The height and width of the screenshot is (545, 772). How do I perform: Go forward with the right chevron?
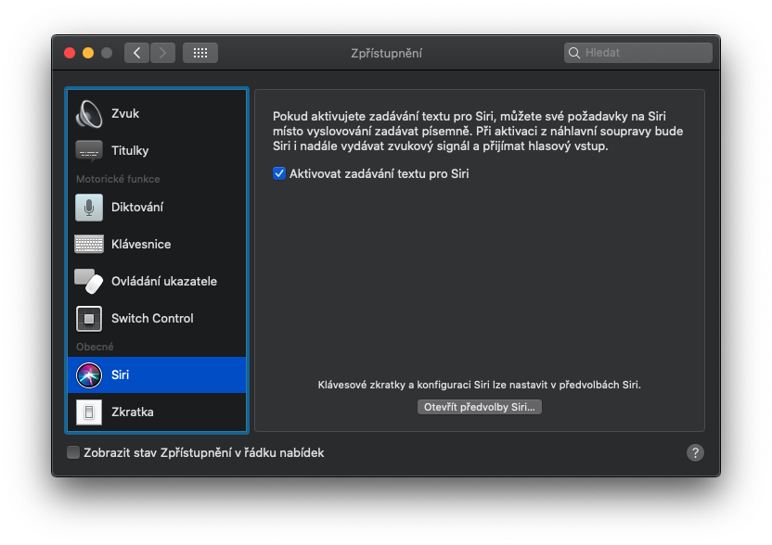click(x=162, y=53)
